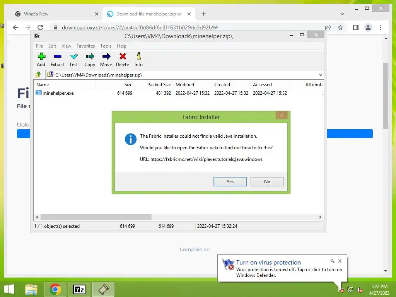The image size is (396, 297).
Task: Click the Chrome address bar URL
Action: 140,27
